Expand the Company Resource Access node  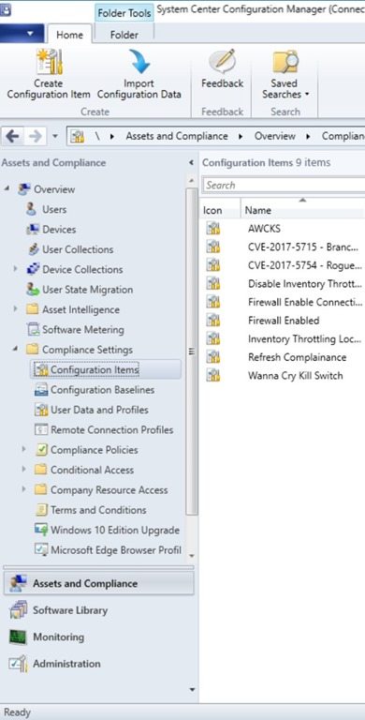click(x=23, y=490)
